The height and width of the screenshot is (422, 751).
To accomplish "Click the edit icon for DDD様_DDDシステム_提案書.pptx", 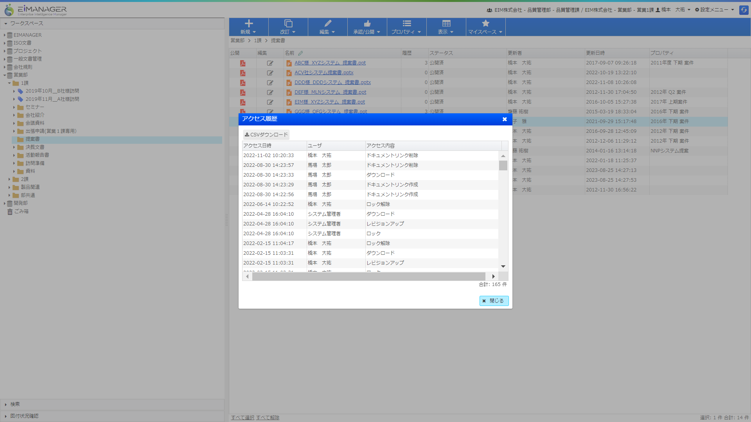I will click(270, 82).
